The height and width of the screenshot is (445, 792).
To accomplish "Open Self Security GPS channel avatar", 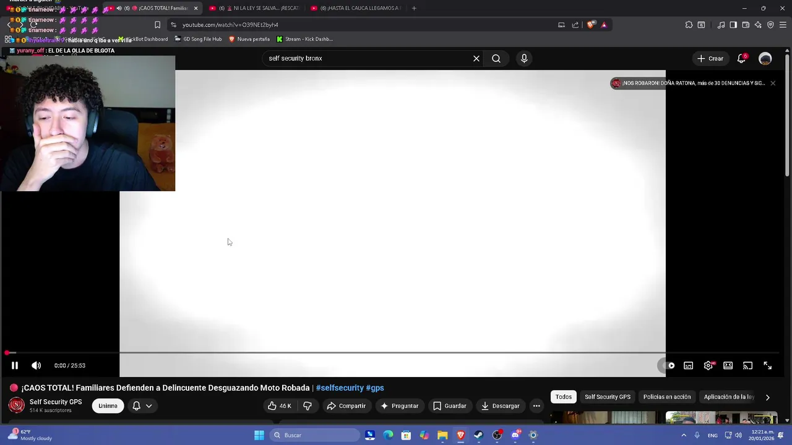I will click(17, 405).
